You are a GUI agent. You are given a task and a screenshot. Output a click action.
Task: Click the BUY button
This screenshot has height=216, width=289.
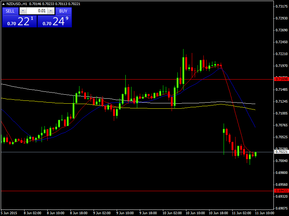pyautogui.click(x=63, y=11)
